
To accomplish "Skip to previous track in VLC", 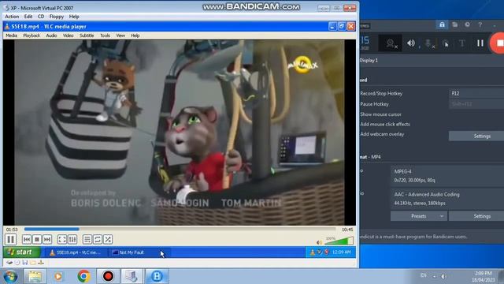I will pyautogui.click(x=27, y=239).
